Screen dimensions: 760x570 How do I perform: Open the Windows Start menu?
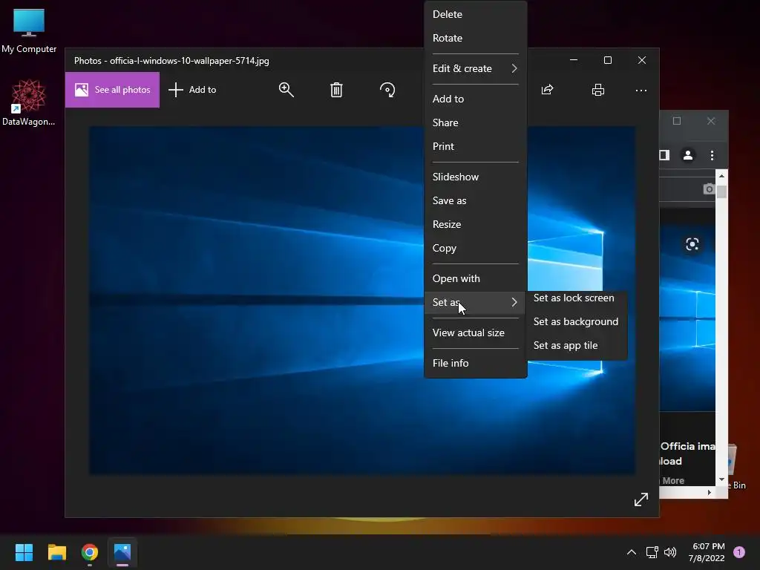click(x=24, y=552)
